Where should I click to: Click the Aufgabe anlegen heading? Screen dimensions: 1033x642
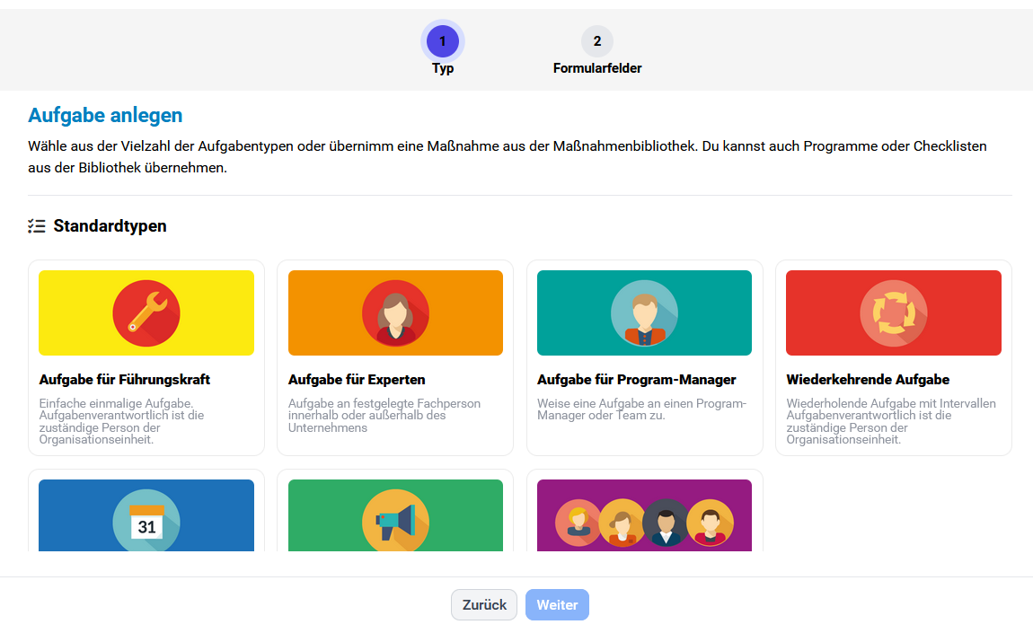[105, 115]
